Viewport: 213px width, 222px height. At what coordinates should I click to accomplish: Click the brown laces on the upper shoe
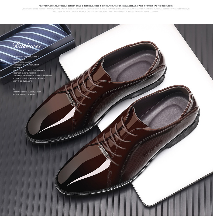81,81
